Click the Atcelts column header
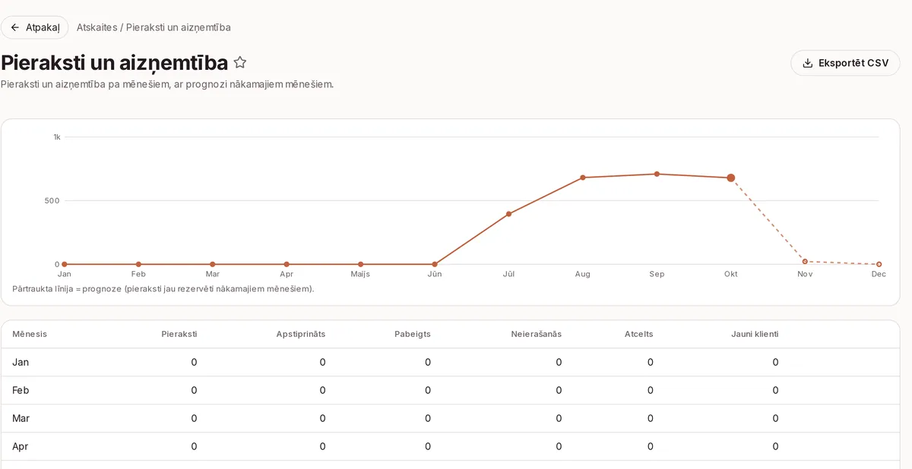The width and height of the screenshot is (912, 469). pyautogui.click(x=639, y=334)
